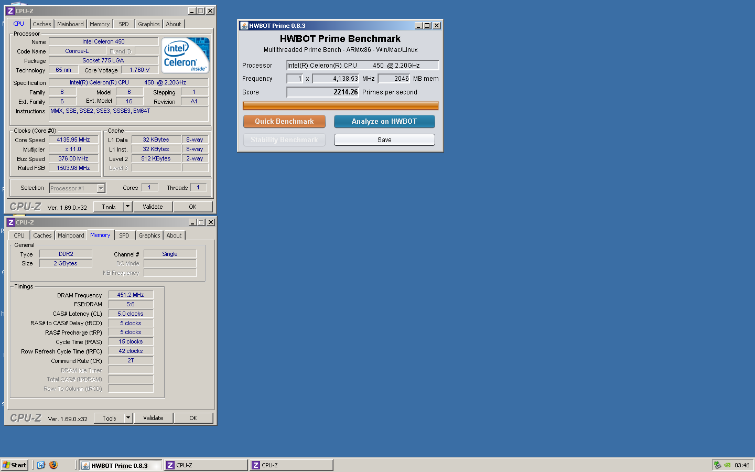Switch to CPU tab in bottom CPU-Z window

(x=19, y=235)
